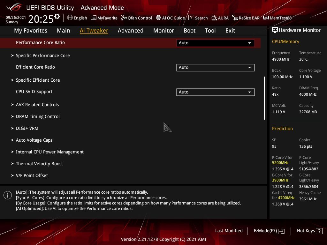Go to the Exit tab

point(230,31)
